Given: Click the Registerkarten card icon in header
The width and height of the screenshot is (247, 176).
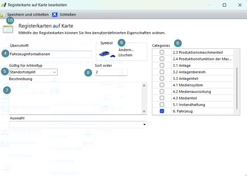Looking at the screenshot, I should pos(8,29).
